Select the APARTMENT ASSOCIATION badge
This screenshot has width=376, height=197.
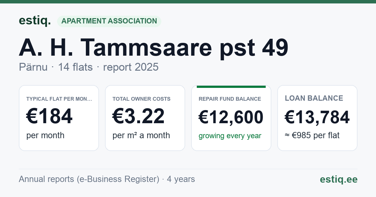click(x=109, y=21)
